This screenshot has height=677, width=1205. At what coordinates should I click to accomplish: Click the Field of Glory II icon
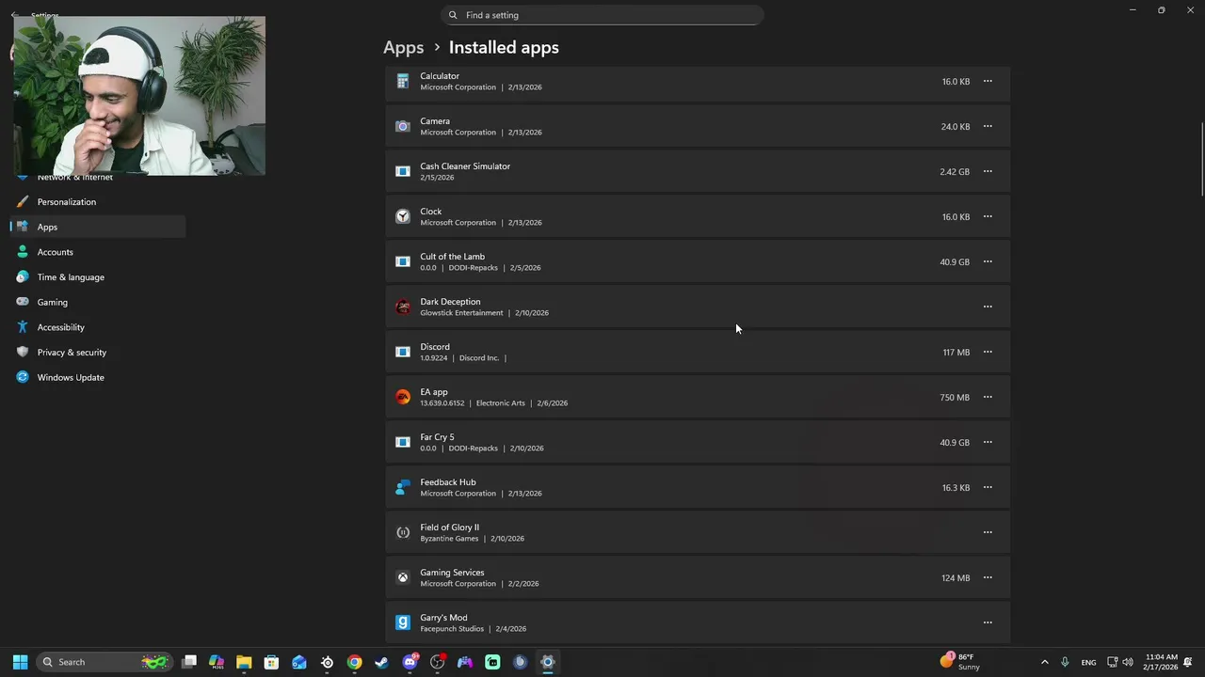tap(403, 532)
